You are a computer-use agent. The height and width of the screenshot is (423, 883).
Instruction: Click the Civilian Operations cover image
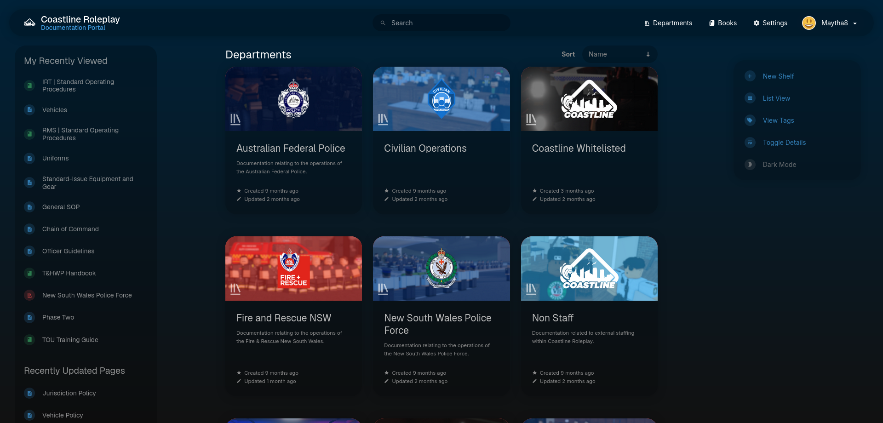[x=441, y=99]
